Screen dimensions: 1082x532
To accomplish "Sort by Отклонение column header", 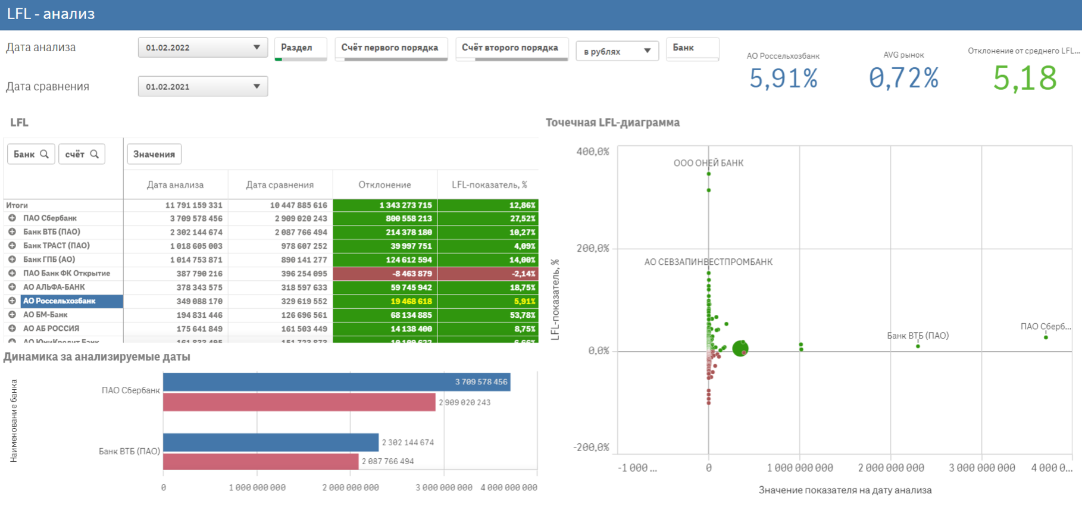I will (x=385, y=185).
